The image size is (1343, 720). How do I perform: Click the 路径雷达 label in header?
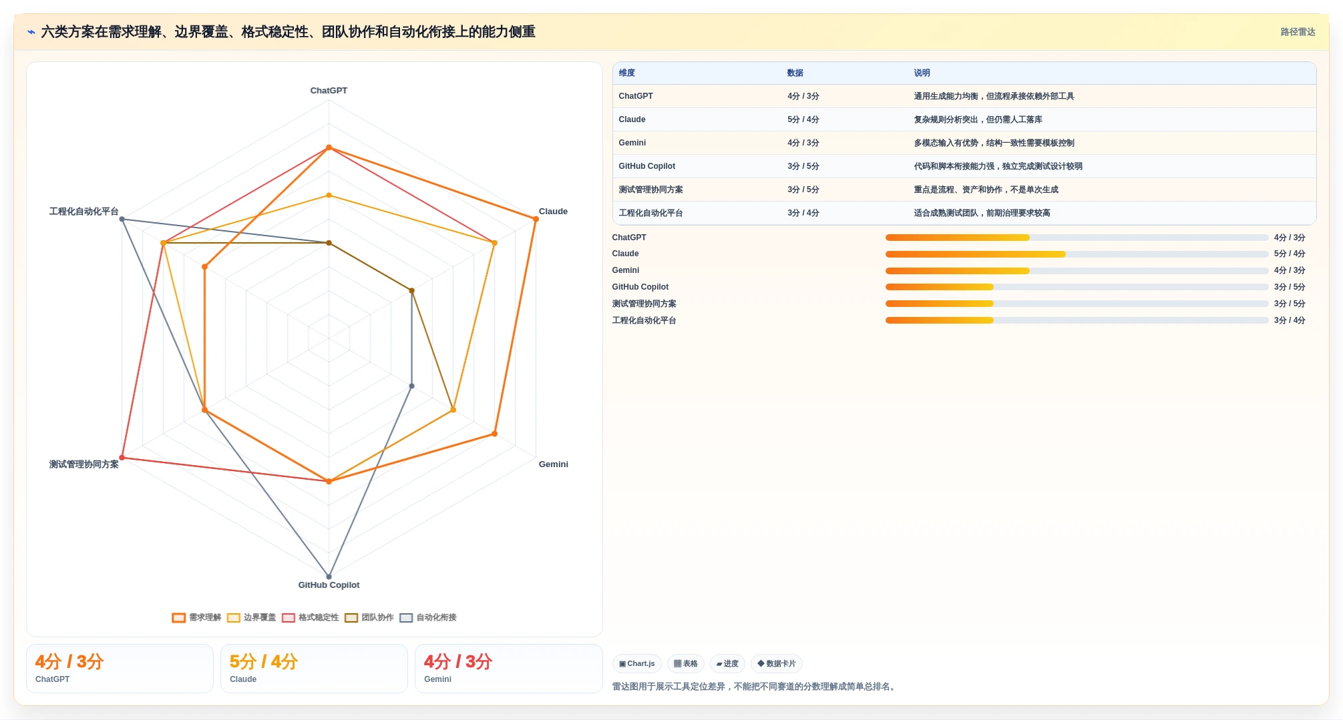(1298, 32)
